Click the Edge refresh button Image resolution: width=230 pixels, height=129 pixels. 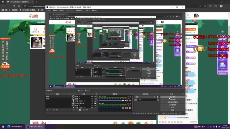click(x=14, y=6)
